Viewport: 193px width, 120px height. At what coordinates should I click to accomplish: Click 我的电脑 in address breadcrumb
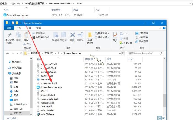point(36,53)
